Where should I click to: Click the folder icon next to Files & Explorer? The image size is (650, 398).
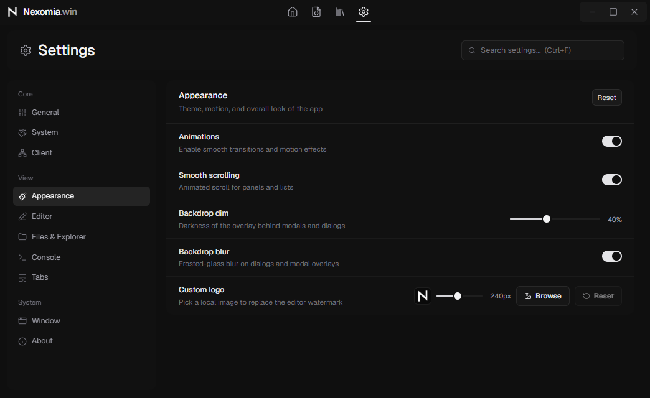point(22,237)
